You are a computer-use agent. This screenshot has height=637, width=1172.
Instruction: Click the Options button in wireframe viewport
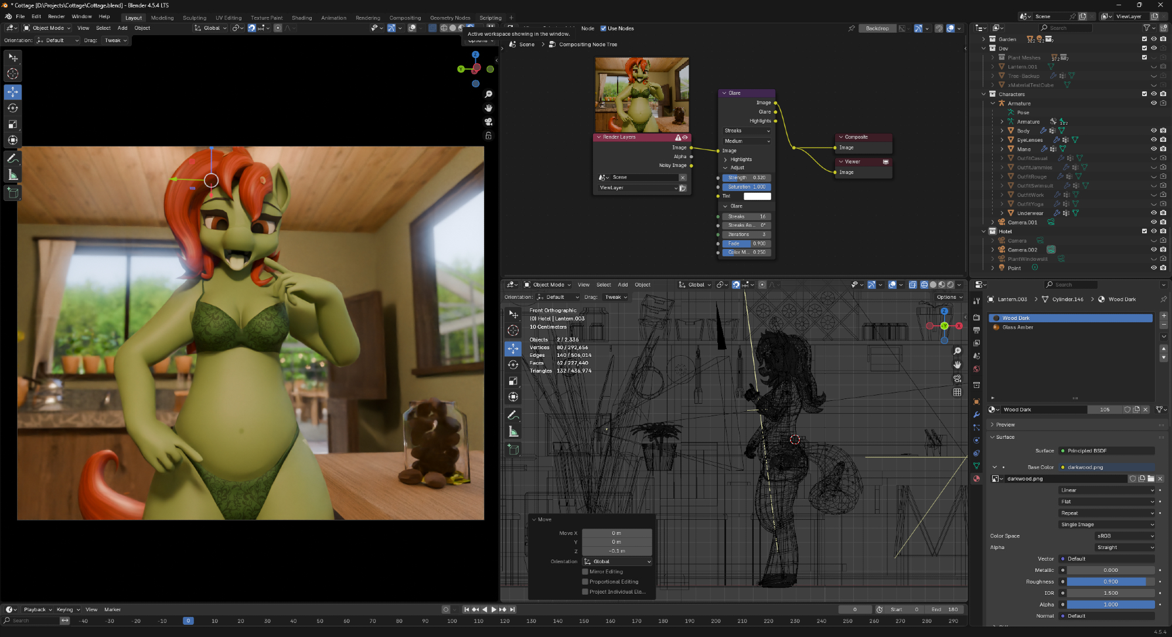point(949,297)
